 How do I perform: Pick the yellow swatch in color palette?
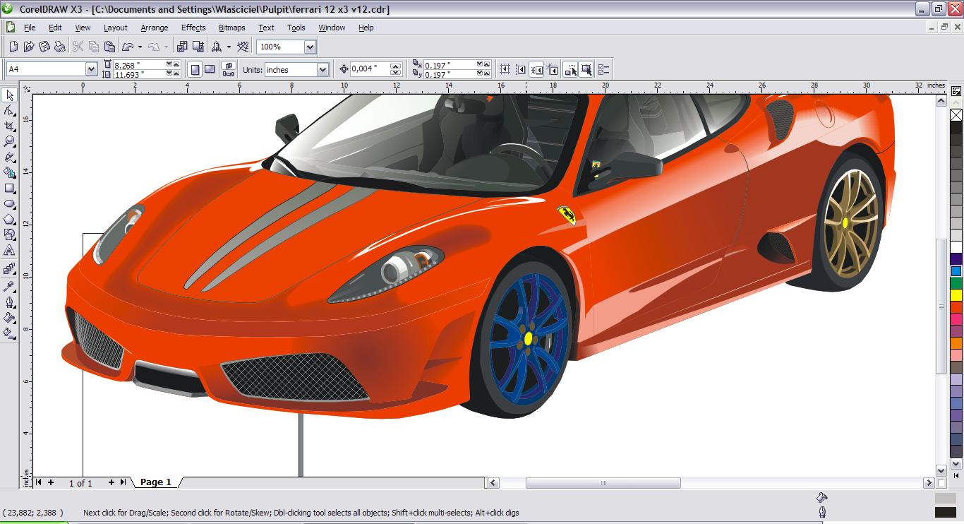(x=956, y=294)
